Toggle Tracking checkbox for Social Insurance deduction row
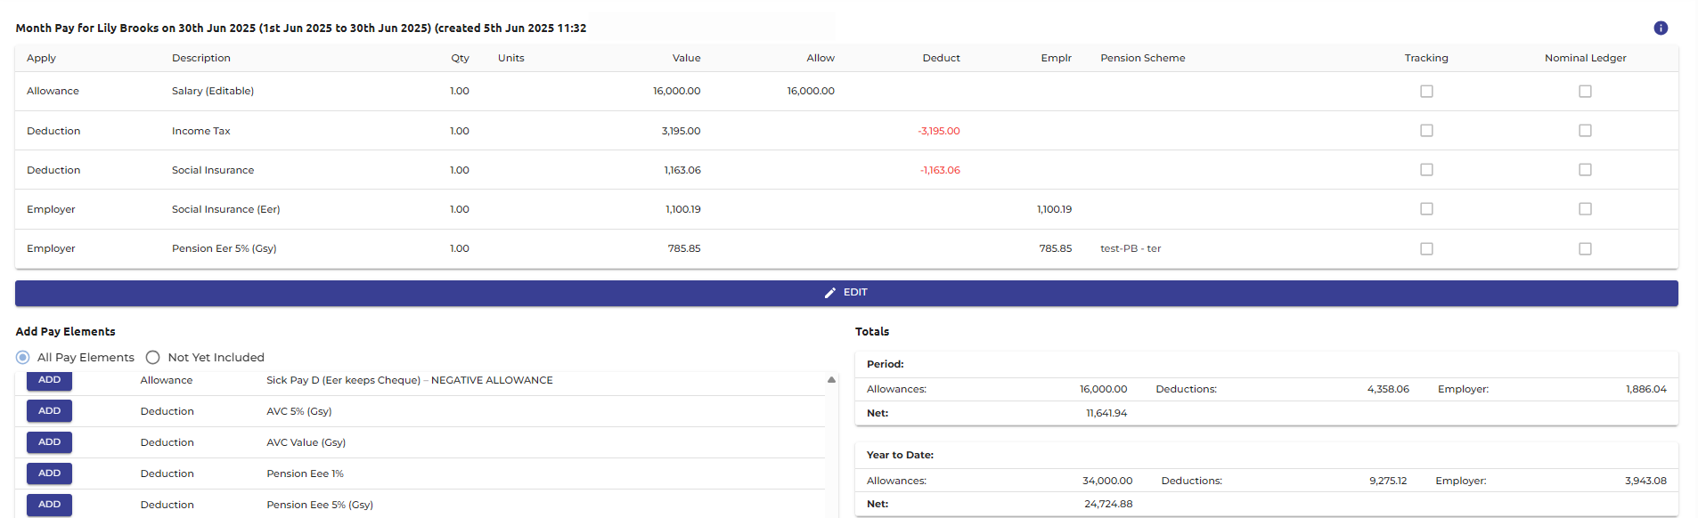 pyautogui.click(x=1426, y=170)
